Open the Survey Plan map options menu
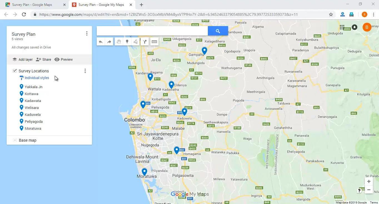This screenshot has height=204, width=379. point(87,34)
